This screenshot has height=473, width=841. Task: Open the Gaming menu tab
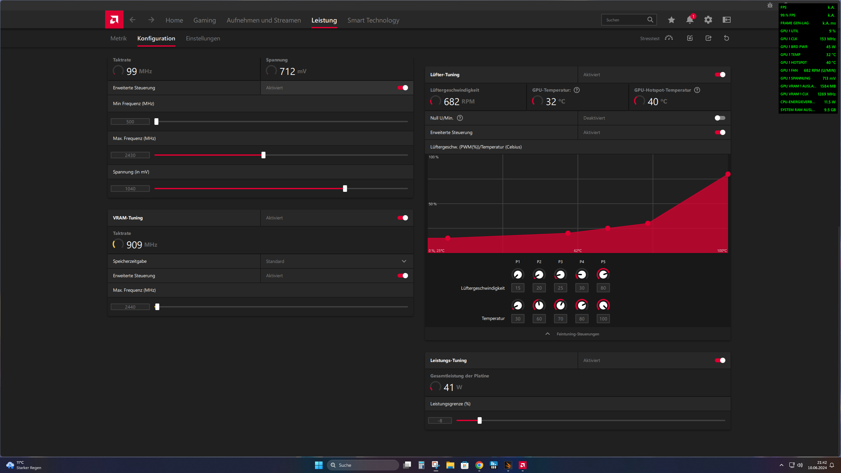[204, 20]
